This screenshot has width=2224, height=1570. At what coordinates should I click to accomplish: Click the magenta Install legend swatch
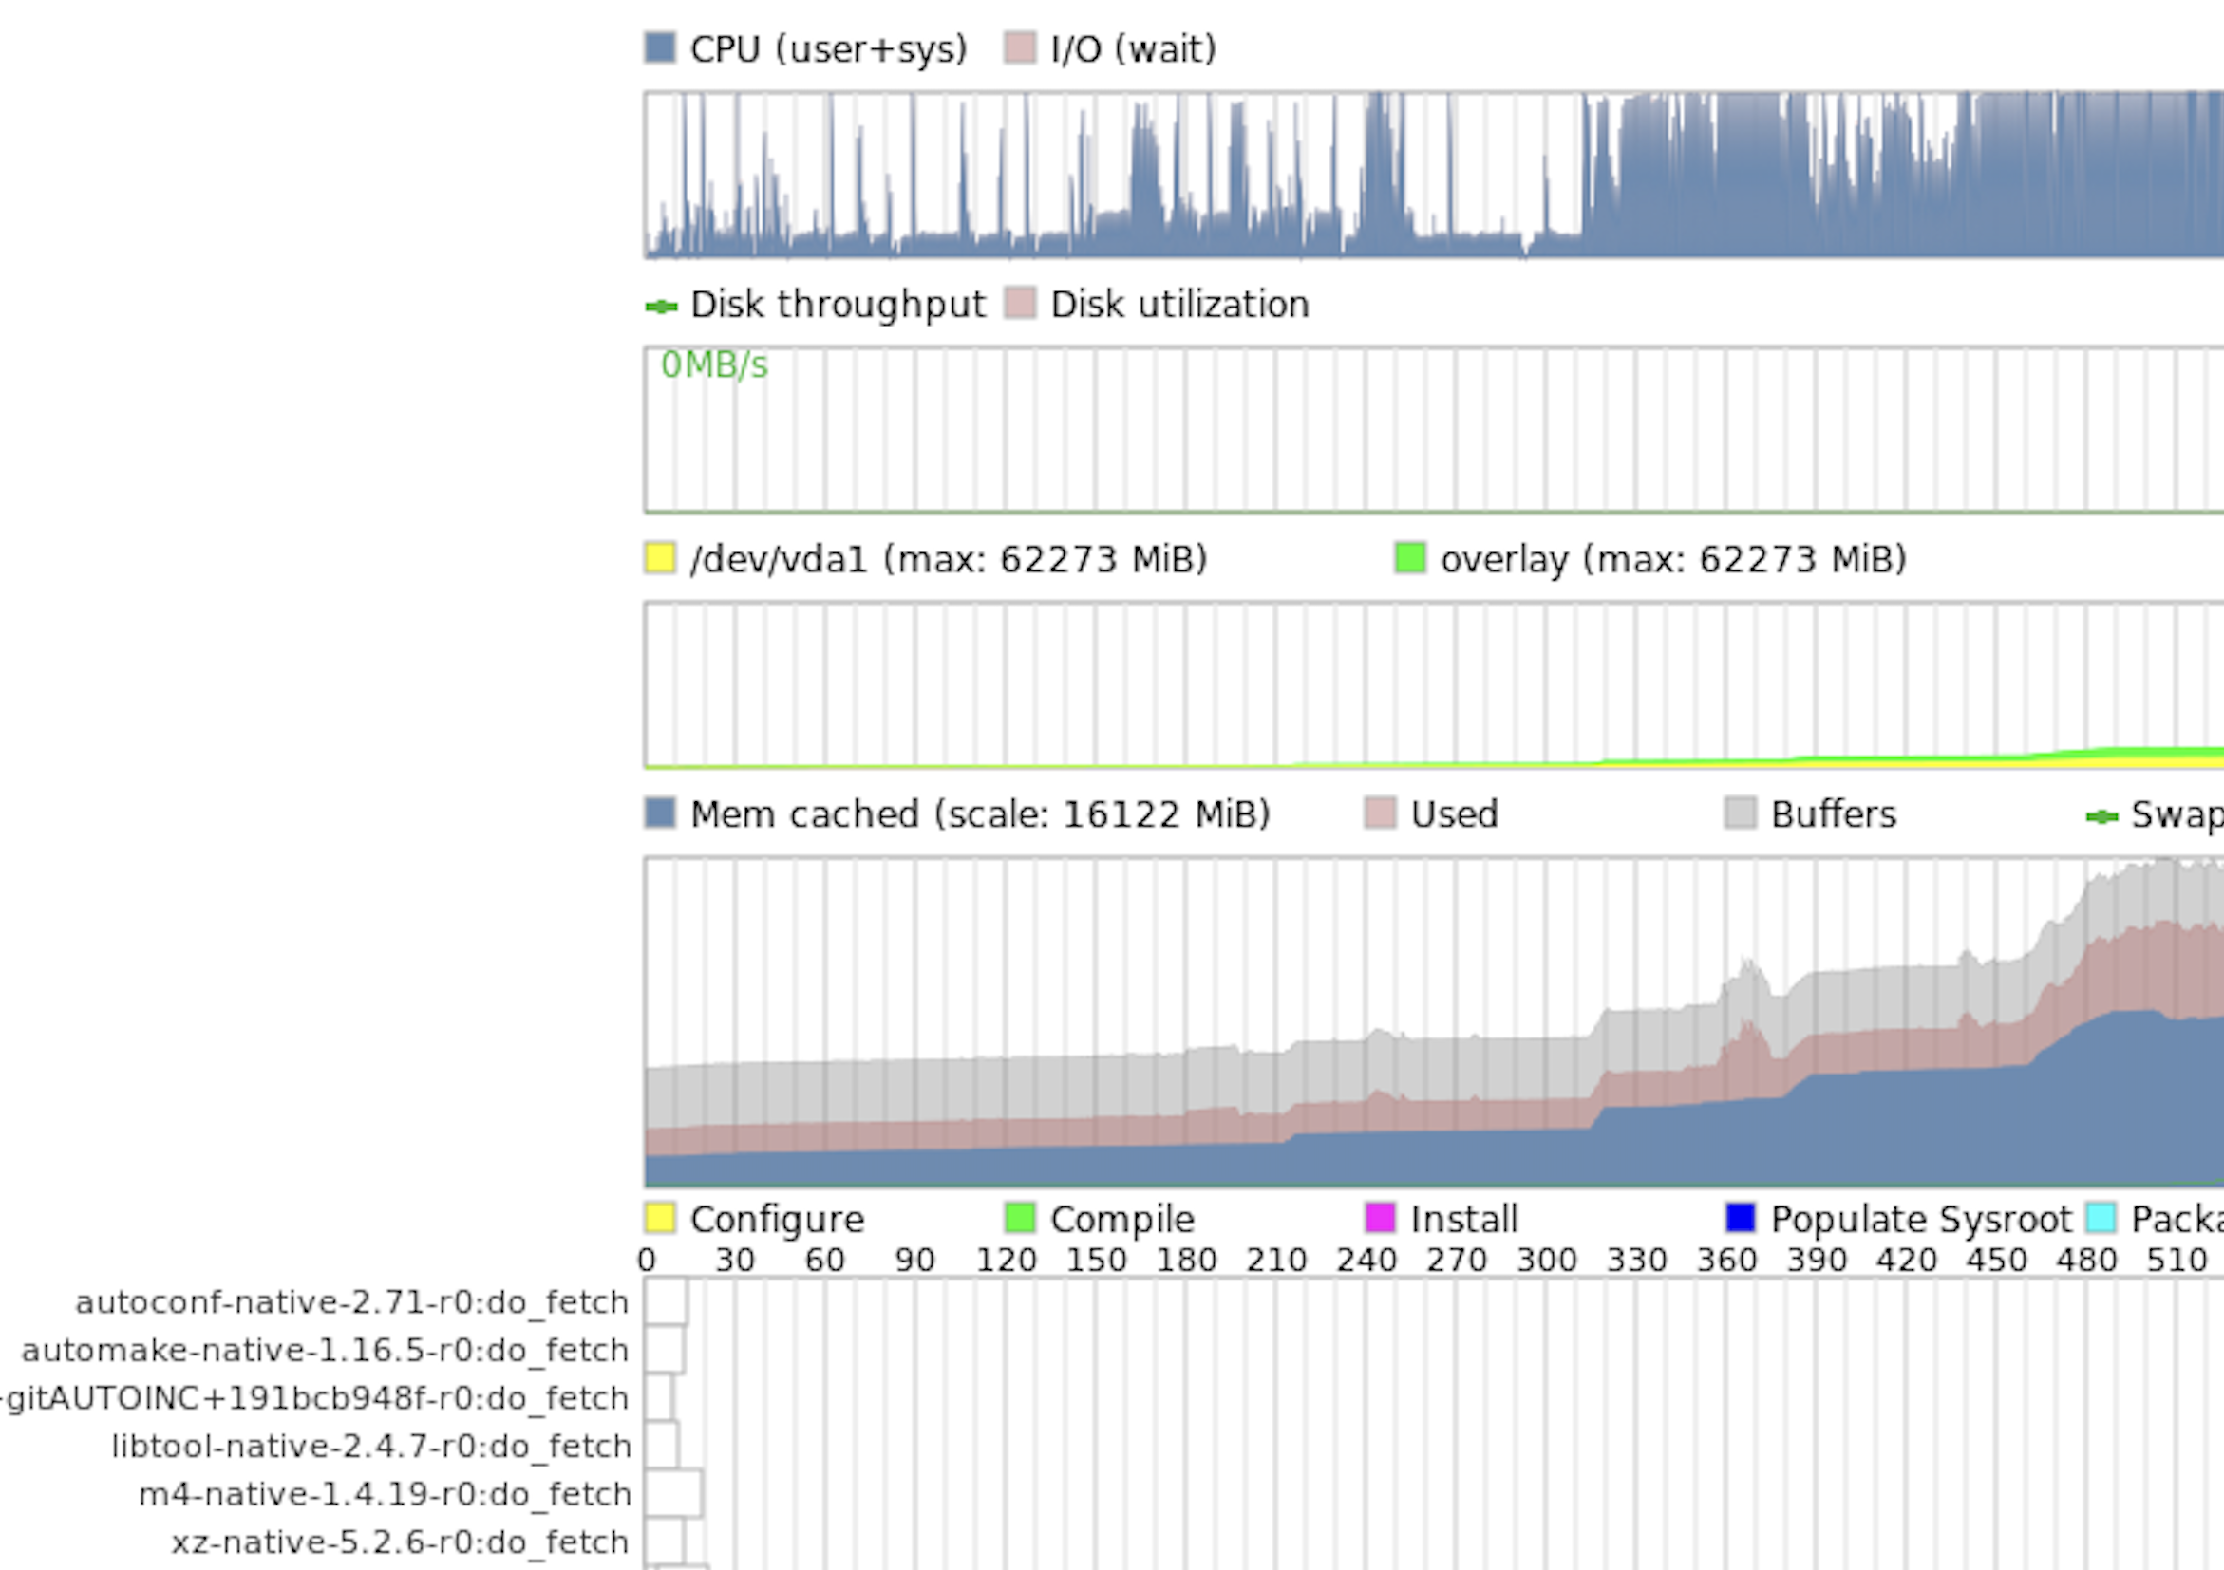pyautogui.click(x=1381, y=1218)
